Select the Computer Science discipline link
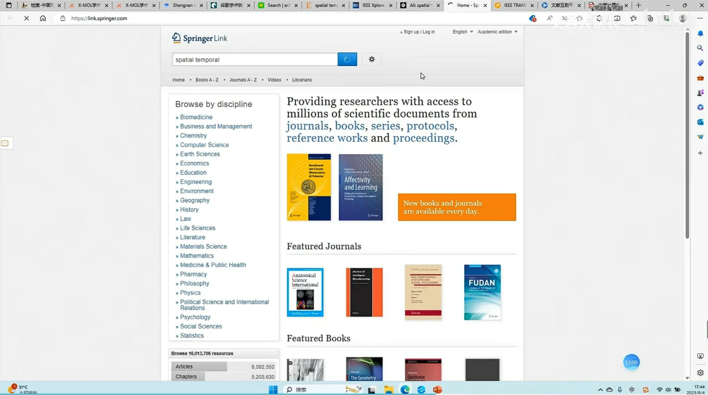Viewport: 708px width, 395px height. pos(204,145)
